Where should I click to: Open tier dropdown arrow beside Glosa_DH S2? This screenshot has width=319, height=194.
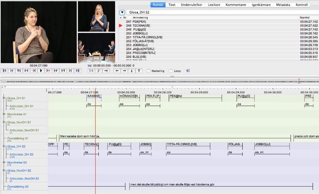tap(122, 12)
